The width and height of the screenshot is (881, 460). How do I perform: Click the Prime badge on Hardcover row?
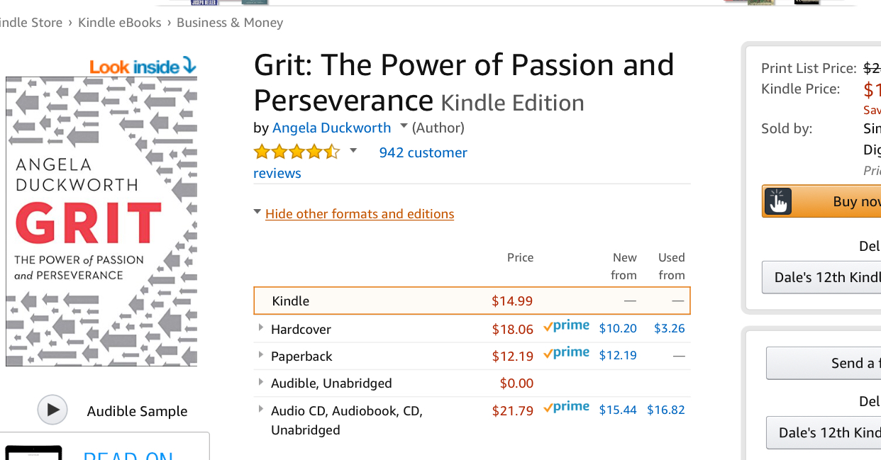566,326
